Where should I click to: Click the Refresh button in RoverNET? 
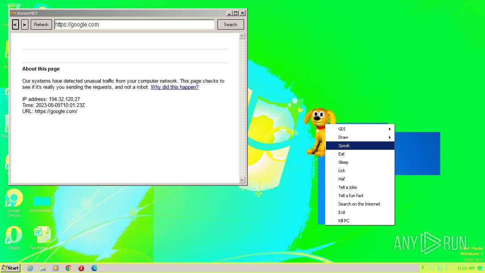(x=41, y=25)
